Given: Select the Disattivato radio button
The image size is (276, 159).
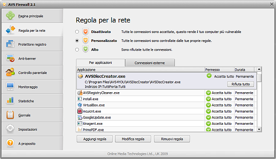Looking at the screenshot, I should [77, 32].
